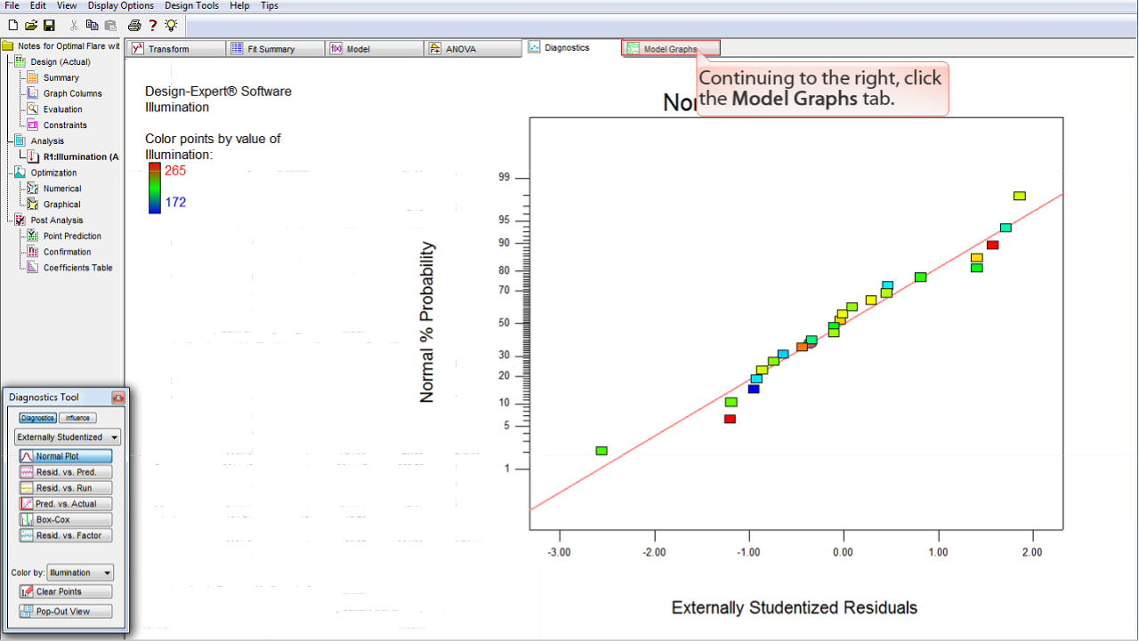The height and width of the screenshot is (641, 1139).
Task: Show the Resid. vs. Pred. plot
Action: (x=65, y=472)
